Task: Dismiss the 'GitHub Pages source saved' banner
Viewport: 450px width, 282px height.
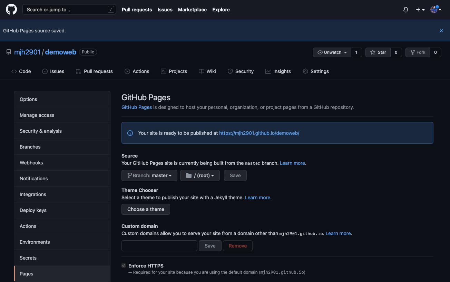Action: pos(441,31)
